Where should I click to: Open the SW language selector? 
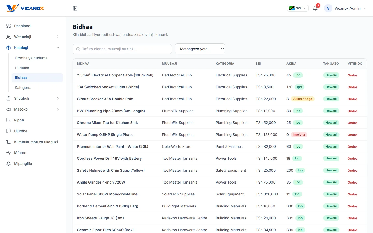(x=298, y=8)
